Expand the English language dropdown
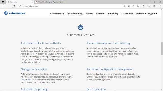Image resolution: width=163 pixels, height=91 pixels. (152, 14)
